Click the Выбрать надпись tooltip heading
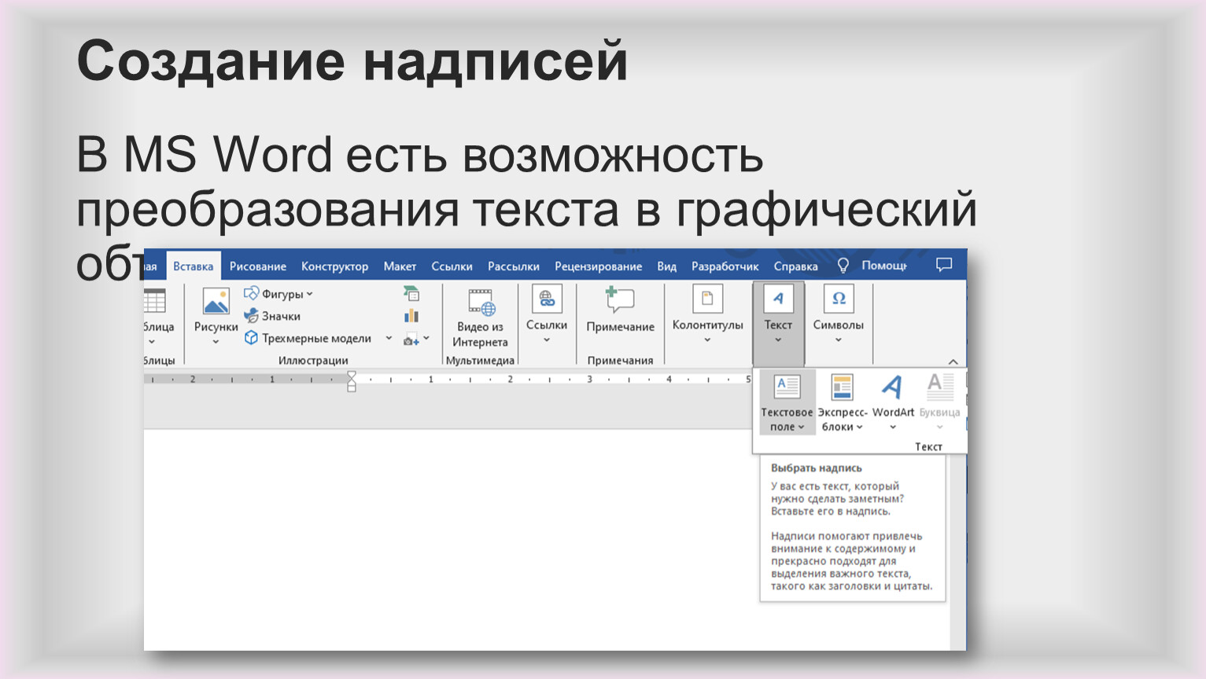This screenshot has width=1206, height=679. pyautogui.click(x=817, y=468)
